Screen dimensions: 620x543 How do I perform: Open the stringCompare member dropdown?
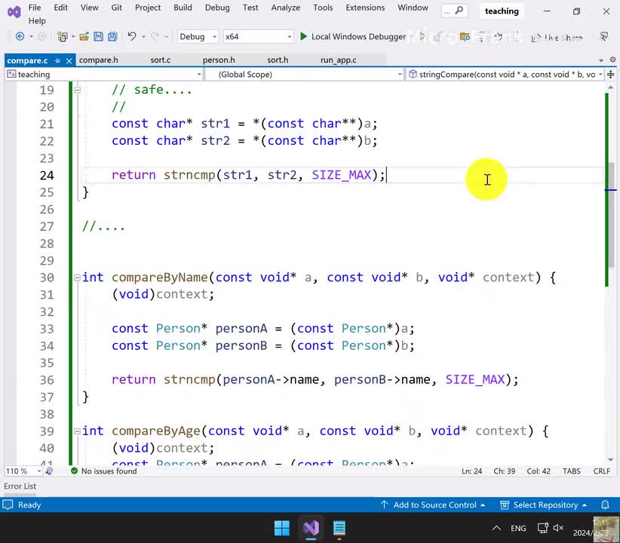click(505, 75)
